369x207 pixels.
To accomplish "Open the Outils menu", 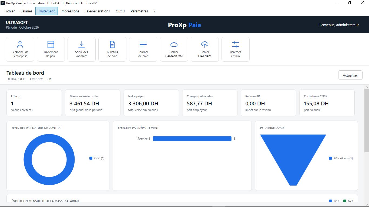I will (120, 11).
